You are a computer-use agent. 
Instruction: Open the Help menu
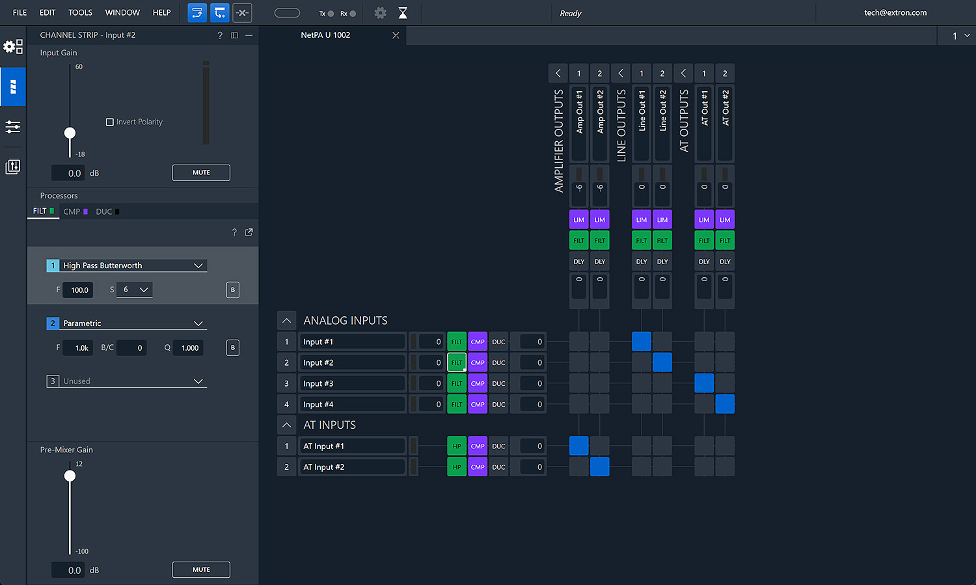click(161, 12)
